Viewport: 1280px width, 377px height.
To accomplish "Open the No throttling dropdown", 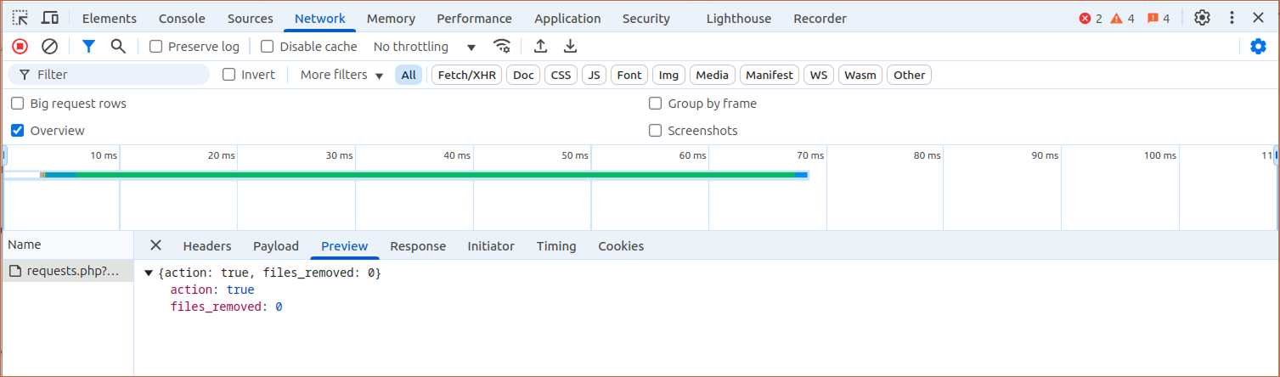I will pos(425,47).
